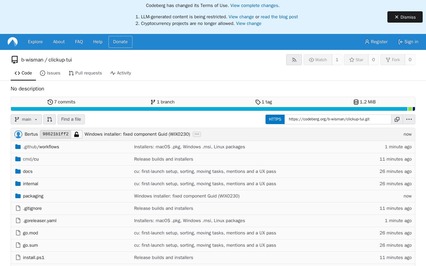
Task: Click the blue language statistics bar
Action: coord(209,109)
